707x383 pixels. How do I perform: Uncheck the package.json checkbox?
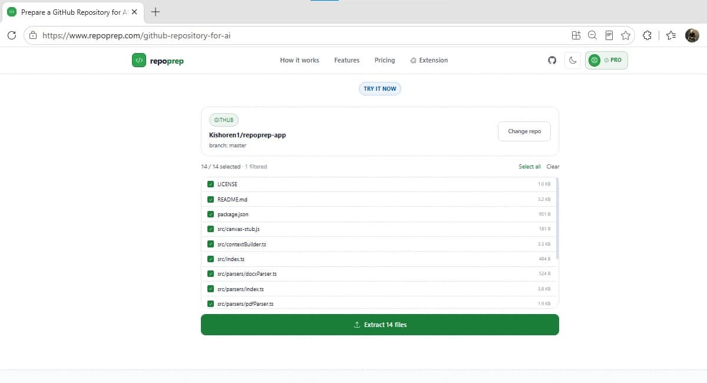pyautogui.click(x=210, y=214)
